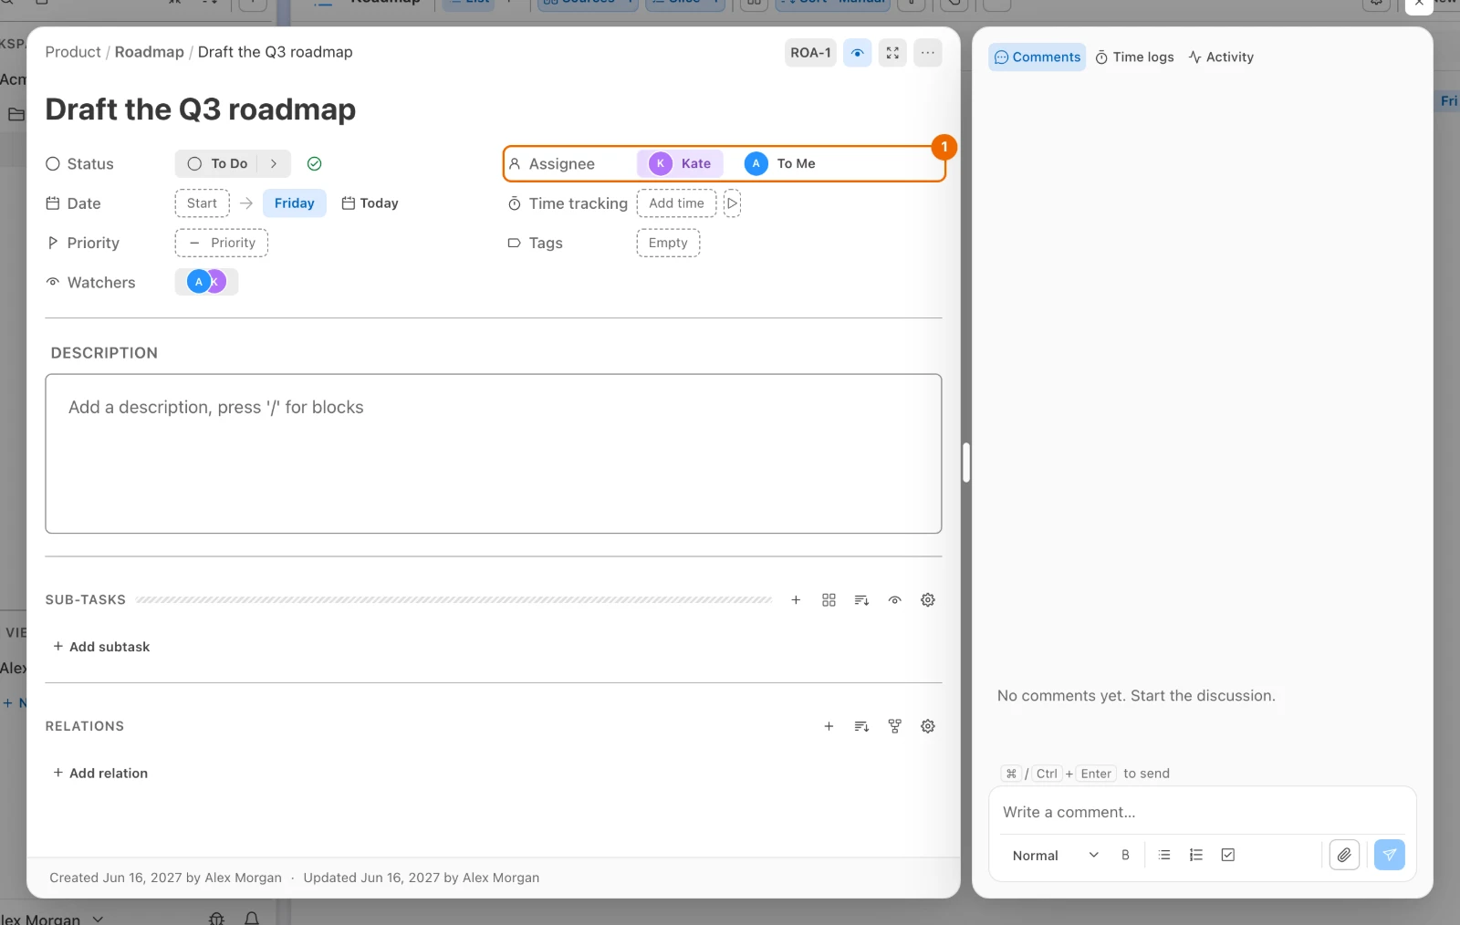1460x925 pixels.
Task: Send comment with paper plane button
Action: [1390, 855]
